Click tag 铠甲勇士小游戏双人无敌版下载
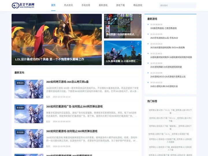 tap(170, 140)
